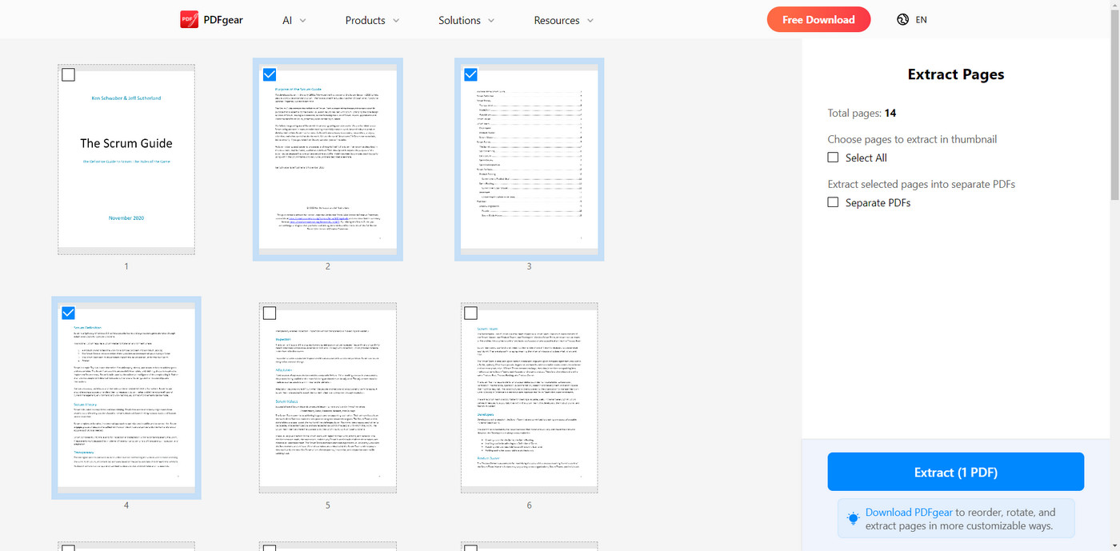Select the EN language option

tap(920, 18)
